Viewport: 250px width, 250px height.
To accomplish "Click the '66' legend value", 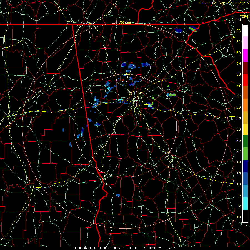I will click(x=239, y=31).
